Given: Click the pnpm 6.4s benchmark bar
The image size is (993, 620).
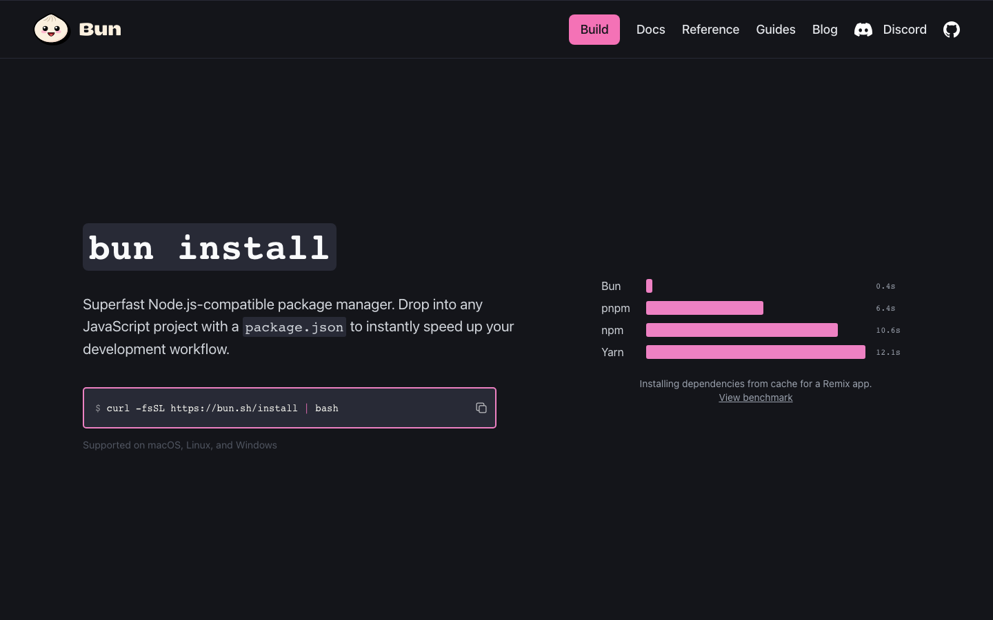Looking at the screenshot, I should pyautogui.click(x=705, y=308).
